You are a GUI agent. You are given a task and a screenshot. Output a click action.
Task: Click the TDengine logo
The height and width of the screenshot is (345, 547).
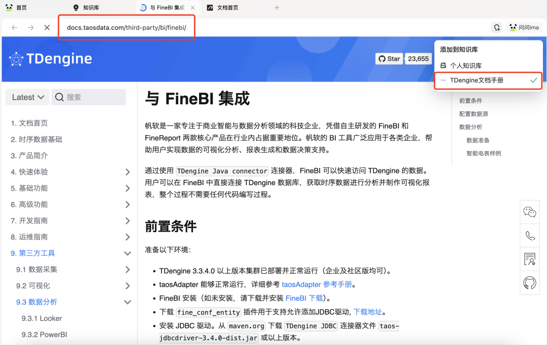pos(51,59)
